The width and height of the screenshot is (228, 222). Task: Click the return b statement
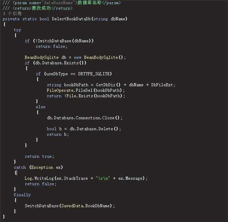pyautogui.click(x=58, y=134)
